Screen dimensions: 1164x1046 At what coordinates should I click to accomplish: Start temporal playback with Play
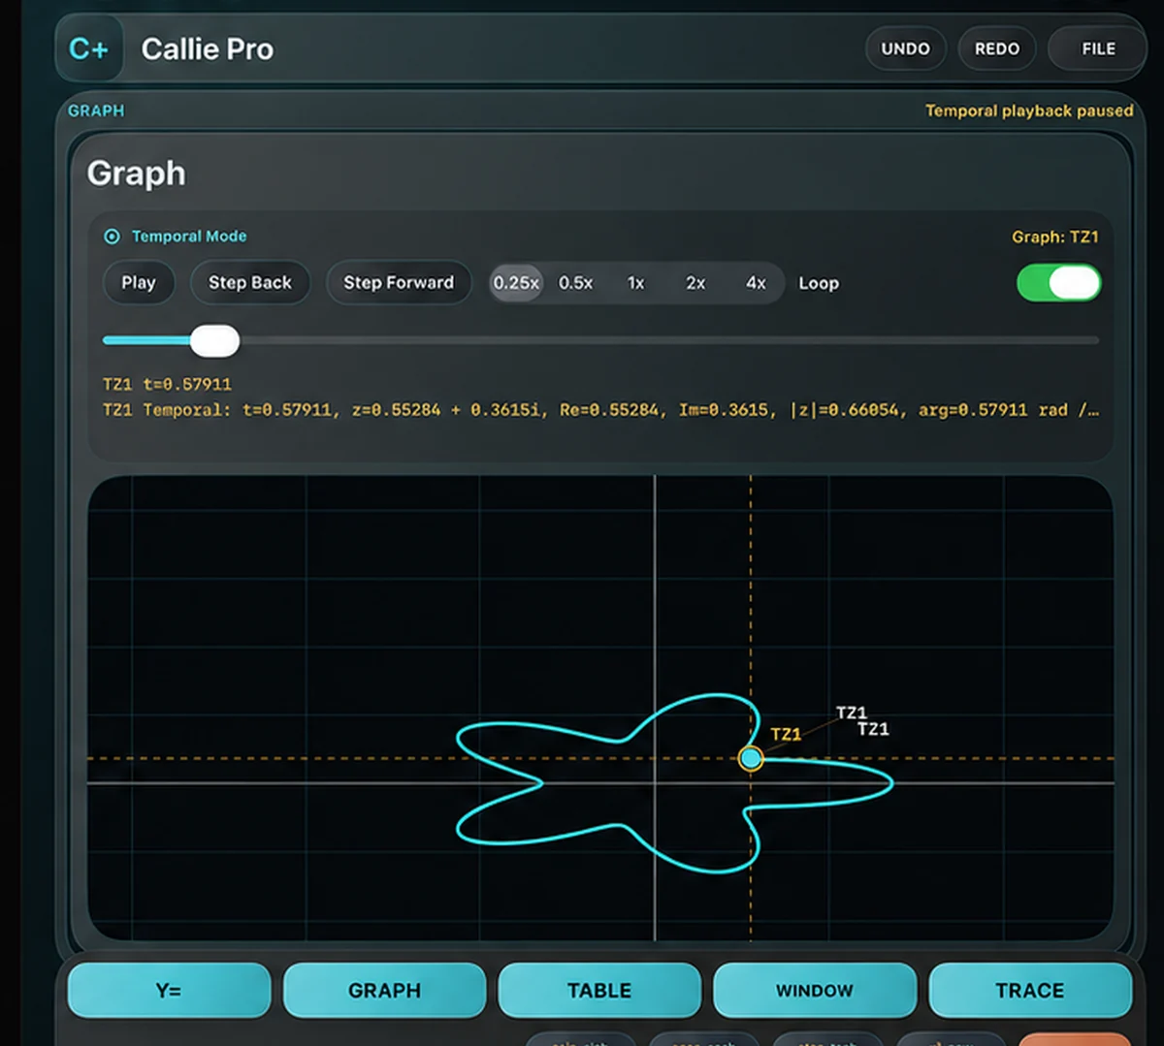point(139,283)
